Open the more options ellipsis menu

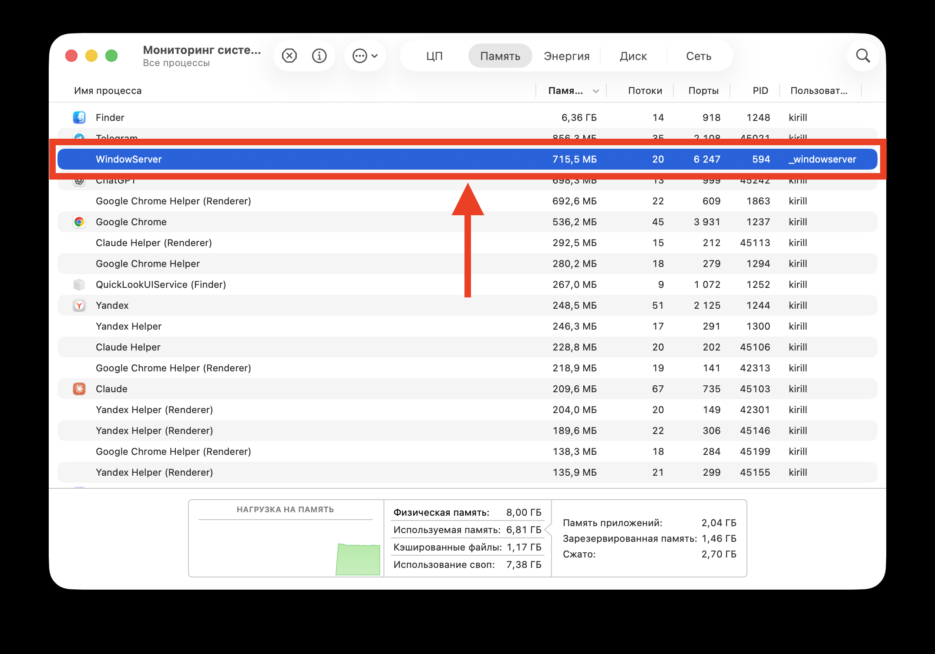coord(360,56)
